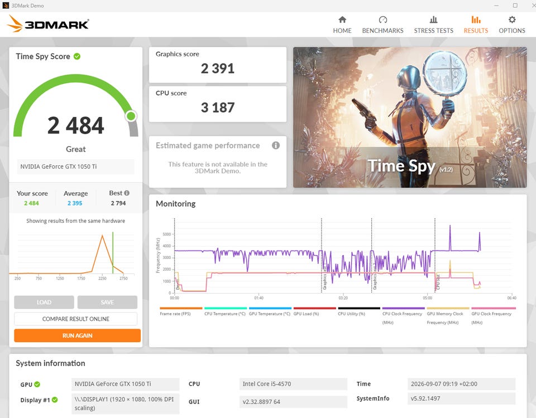Open the Results bars icon
The image size is (536, 418).
tap(476, 20)
